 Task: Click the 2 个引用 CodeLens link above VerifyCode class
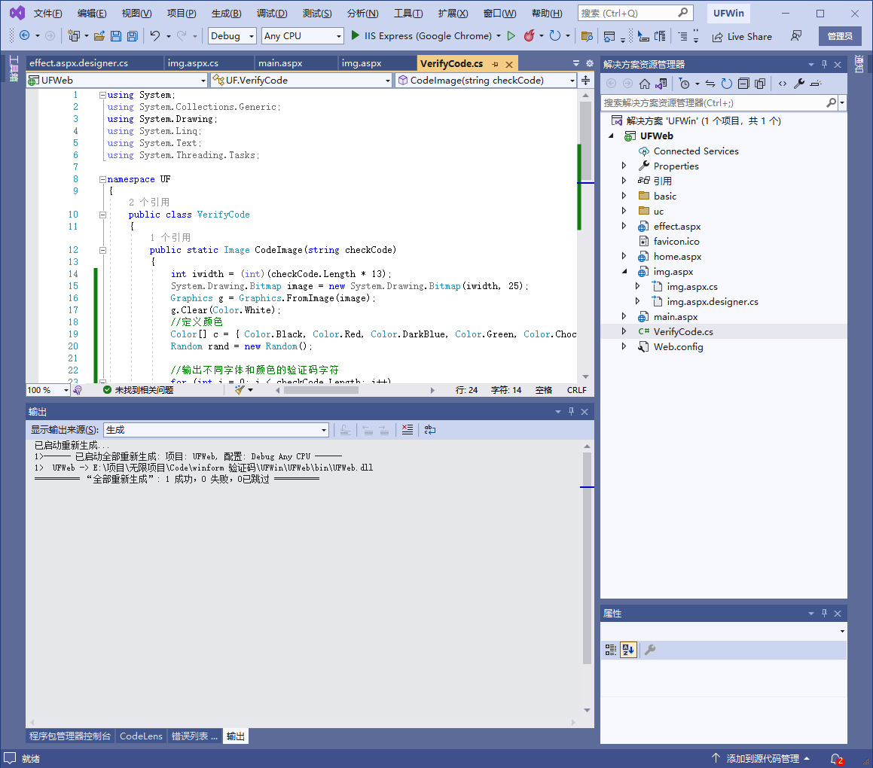click(149, 202)
